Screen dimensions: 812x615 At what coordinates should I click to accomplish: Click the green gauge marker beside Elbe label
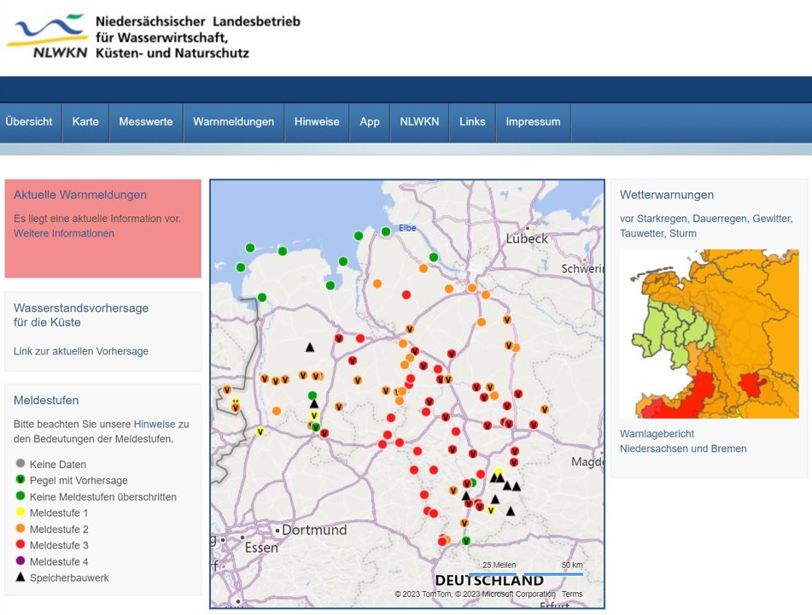[386, 231]
